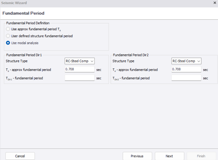
Task: Close the Seismic Wizard dialog
Action: pos(215,3)
